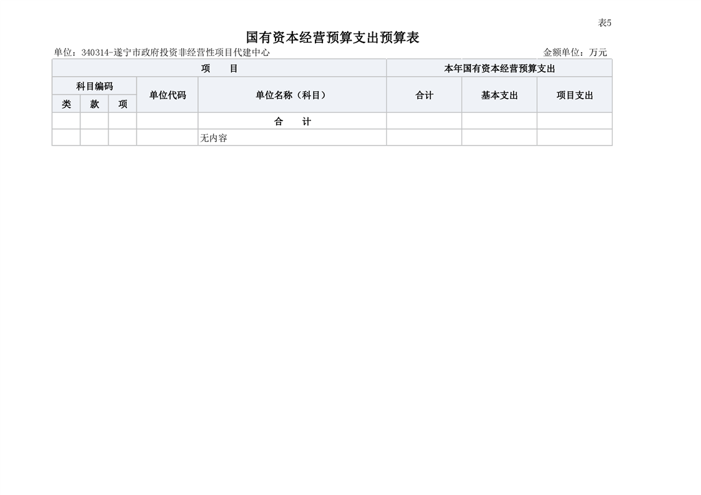The width and height of the screenshot is (701, 495).
Task: Select empty 基本支出 cell in 无内容 row
Action: (x=499, y=138)
